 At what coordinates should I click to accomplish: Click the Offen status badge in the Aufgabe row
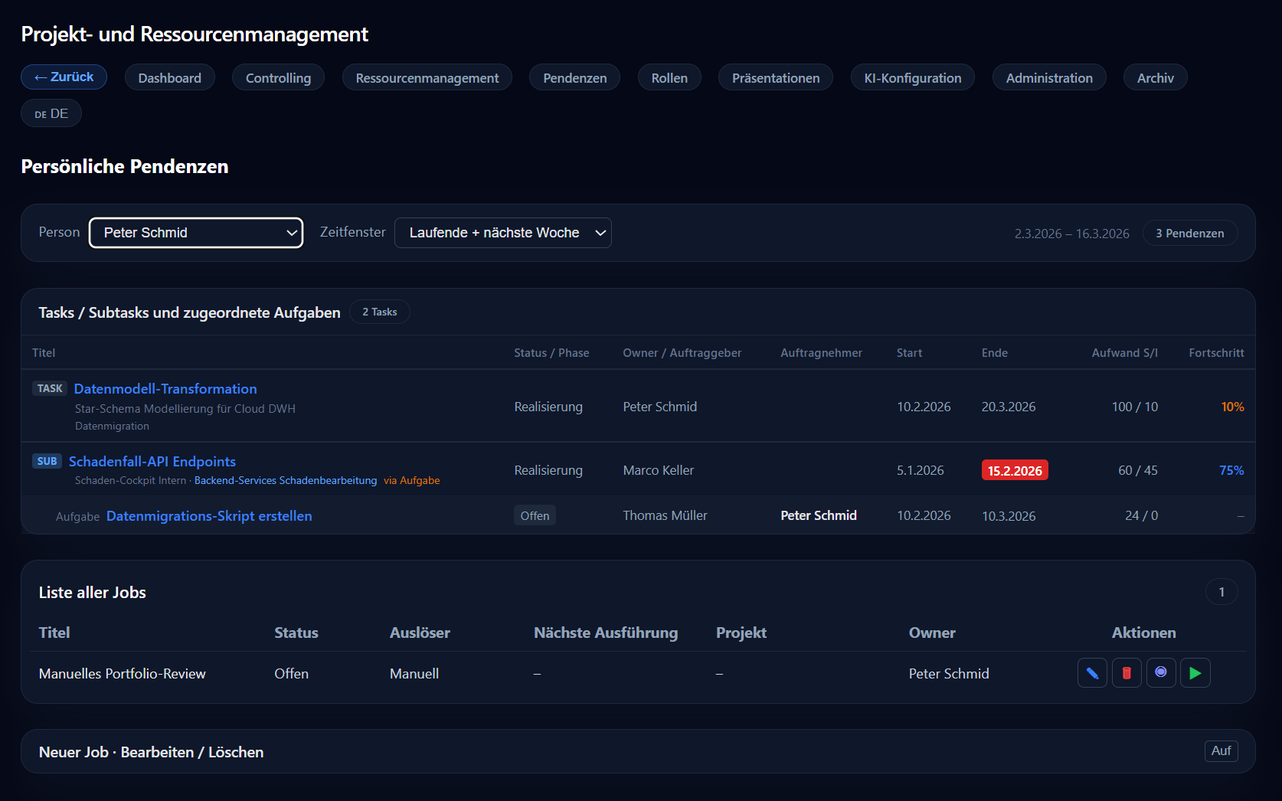[535, 515]
